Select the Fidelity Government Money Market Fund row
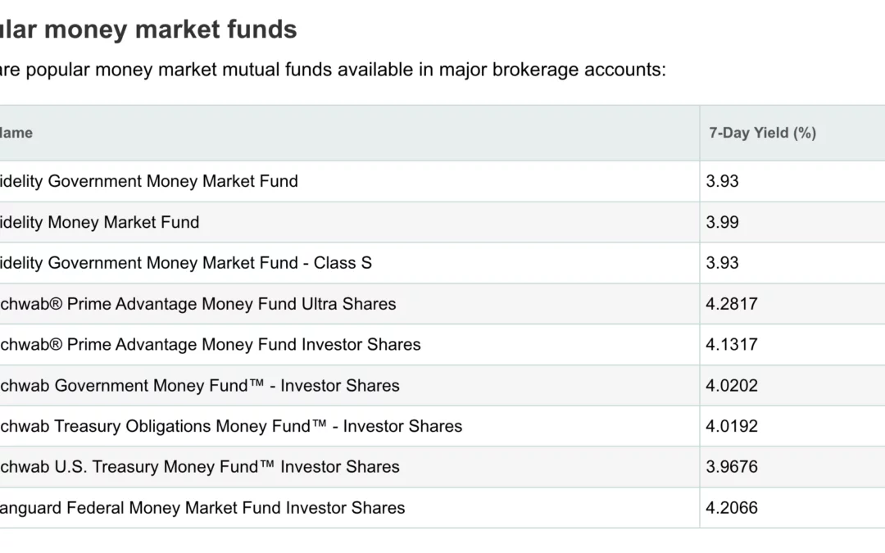Image resolution: width=885 pixels, height=553 pixels. pos(442,181)
